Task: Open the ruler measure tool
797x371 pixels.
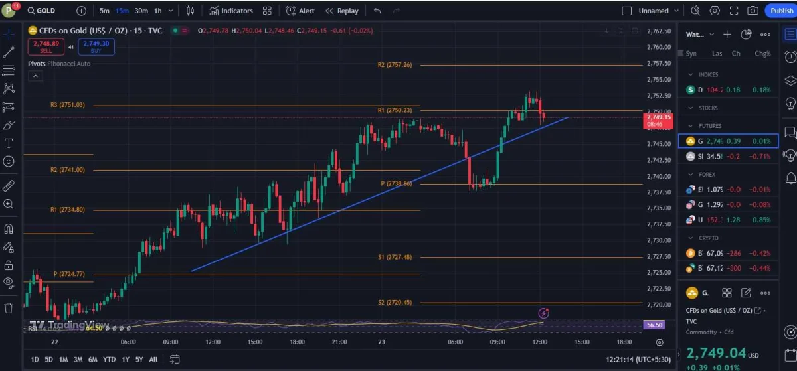Action: point(9,186)
